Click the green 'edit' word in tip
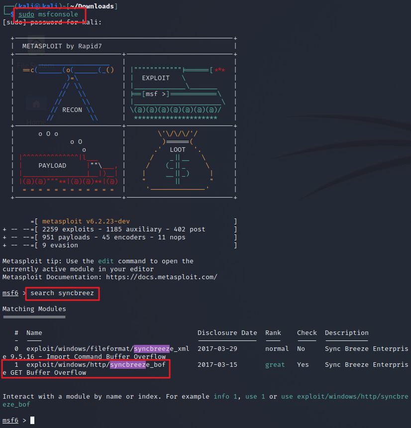Image resolution: width=411 pixels, height=428 pixels. (x=106, y=261)
